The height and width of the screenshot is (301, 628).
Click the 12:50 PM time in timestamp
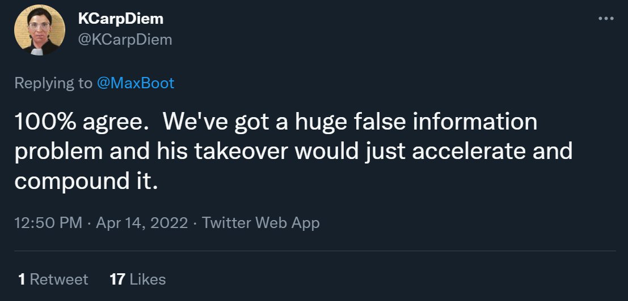48,222
